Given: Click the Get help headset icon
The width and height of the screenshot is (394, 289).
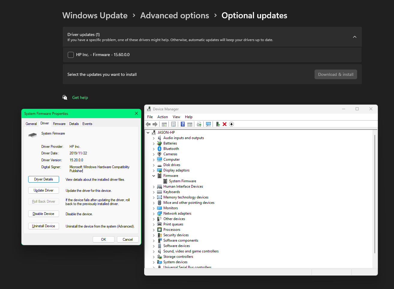Looking at the screenshot, I should tap(65, 97).
